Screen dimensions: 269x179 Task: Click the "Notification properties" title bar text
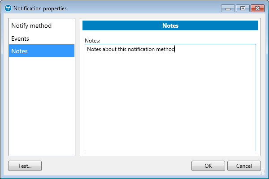pos(40,9)
